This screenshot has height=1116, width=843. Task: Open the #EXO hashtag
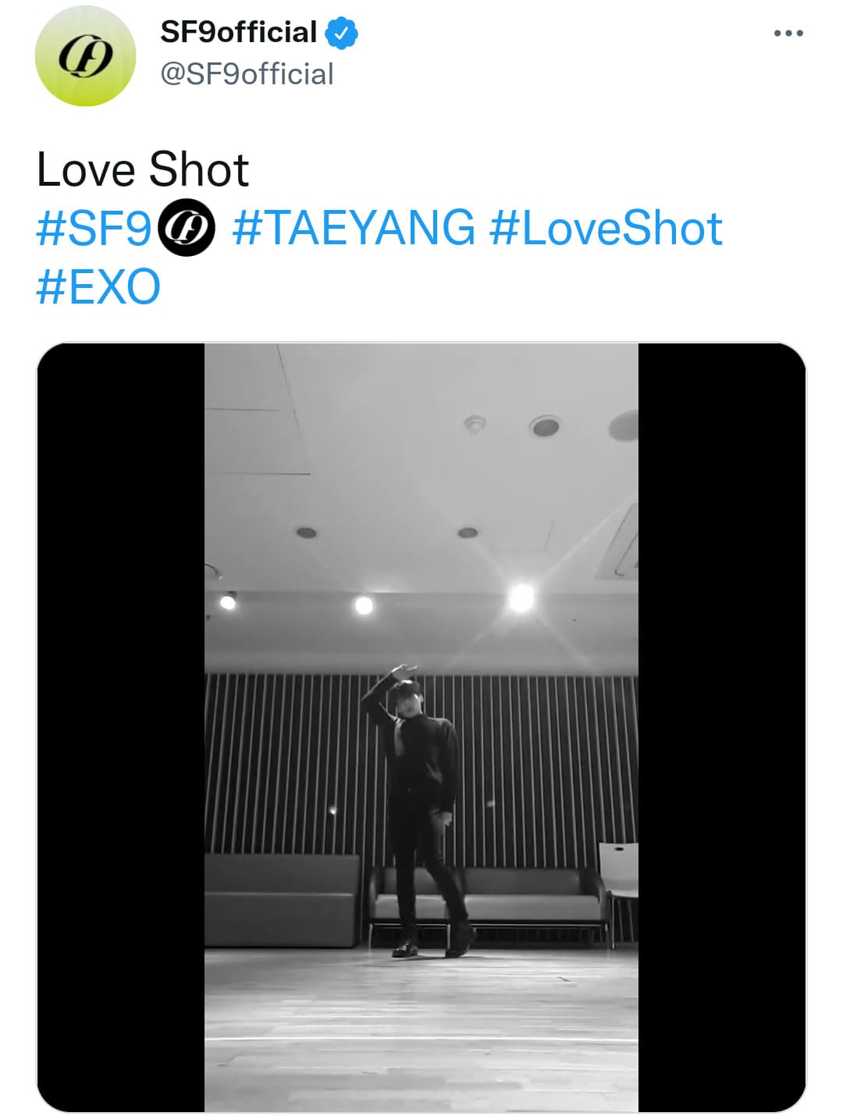pyautogui.click(x=98, y=286)
